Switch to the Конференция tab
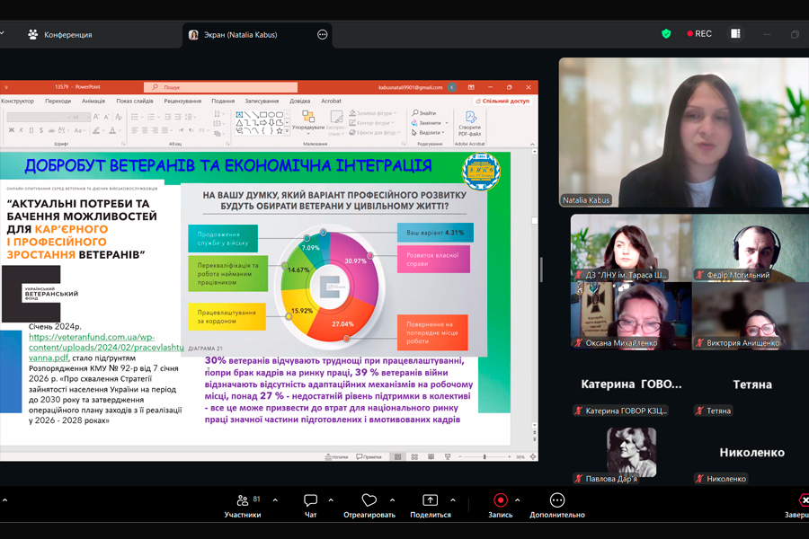Screen dimensions: 809x539 (60, 34)
